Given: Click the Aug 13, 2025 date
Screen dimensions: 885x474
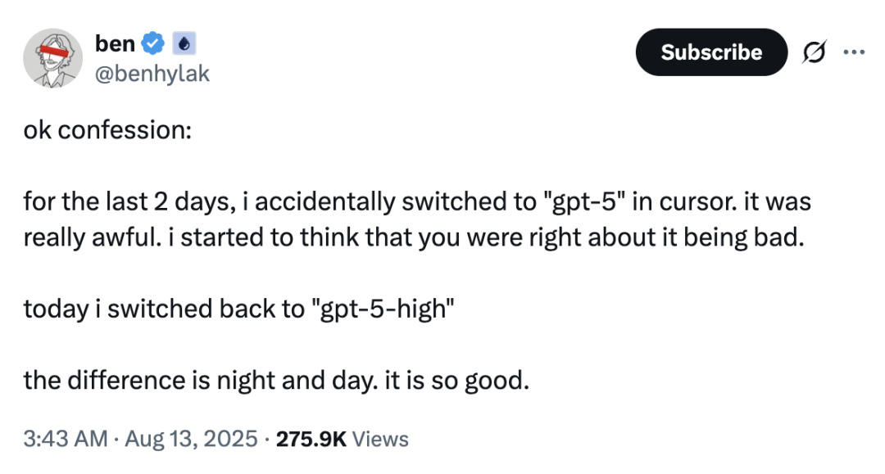Looking at the screenshot, I should (x=193, y=439).
